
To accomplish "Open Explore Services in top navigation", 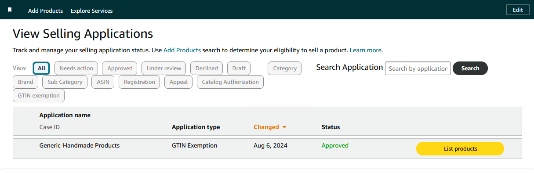I will point(91,11).
